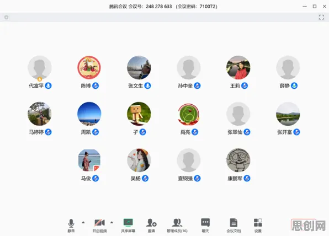Click 查钢强's muted microphone icon
Image resolution: width=329 pixels, height=236 pixels.
tap(197, 178)
